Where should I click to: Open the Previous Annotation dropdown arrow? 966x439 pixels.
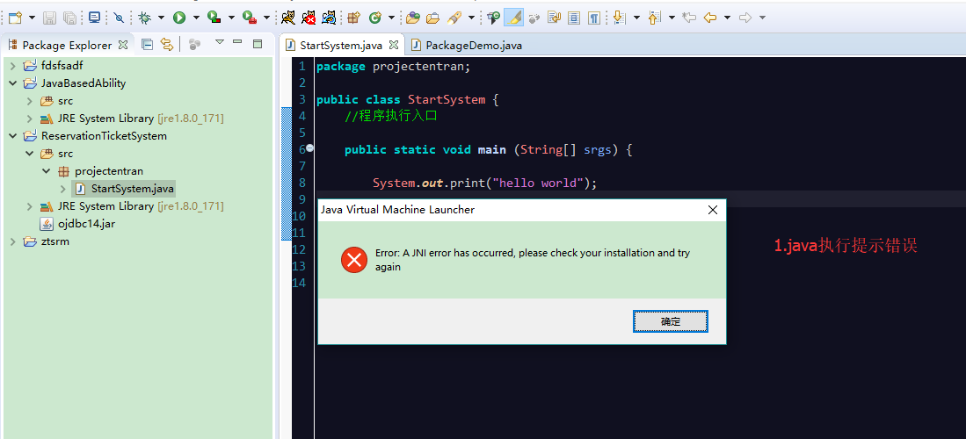pos(672,18)
